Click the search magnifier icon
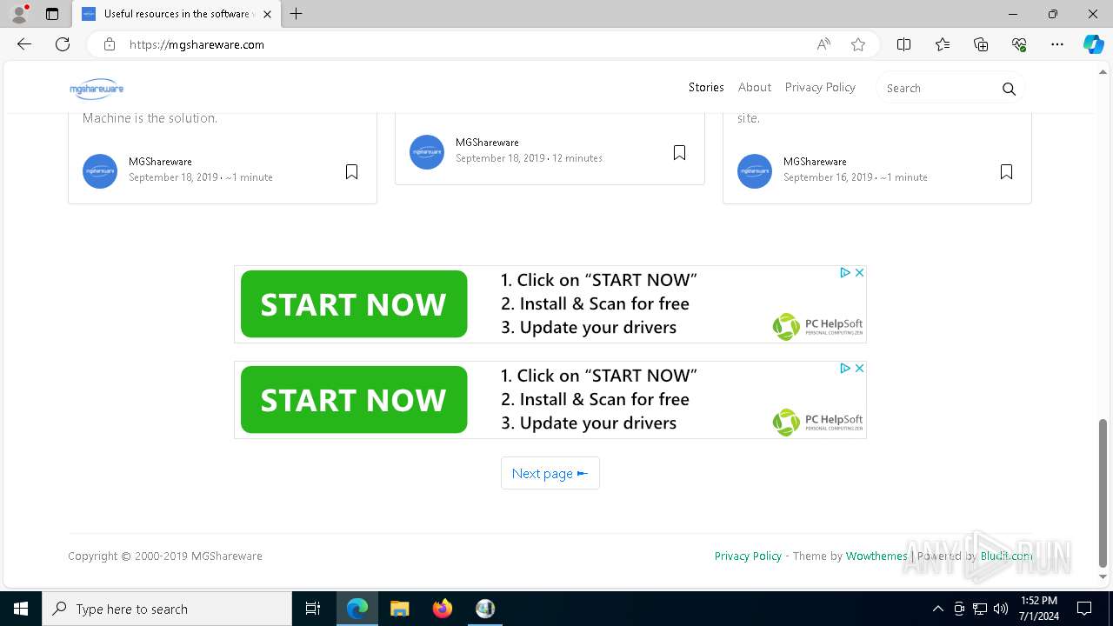 tap(1009, 89)
